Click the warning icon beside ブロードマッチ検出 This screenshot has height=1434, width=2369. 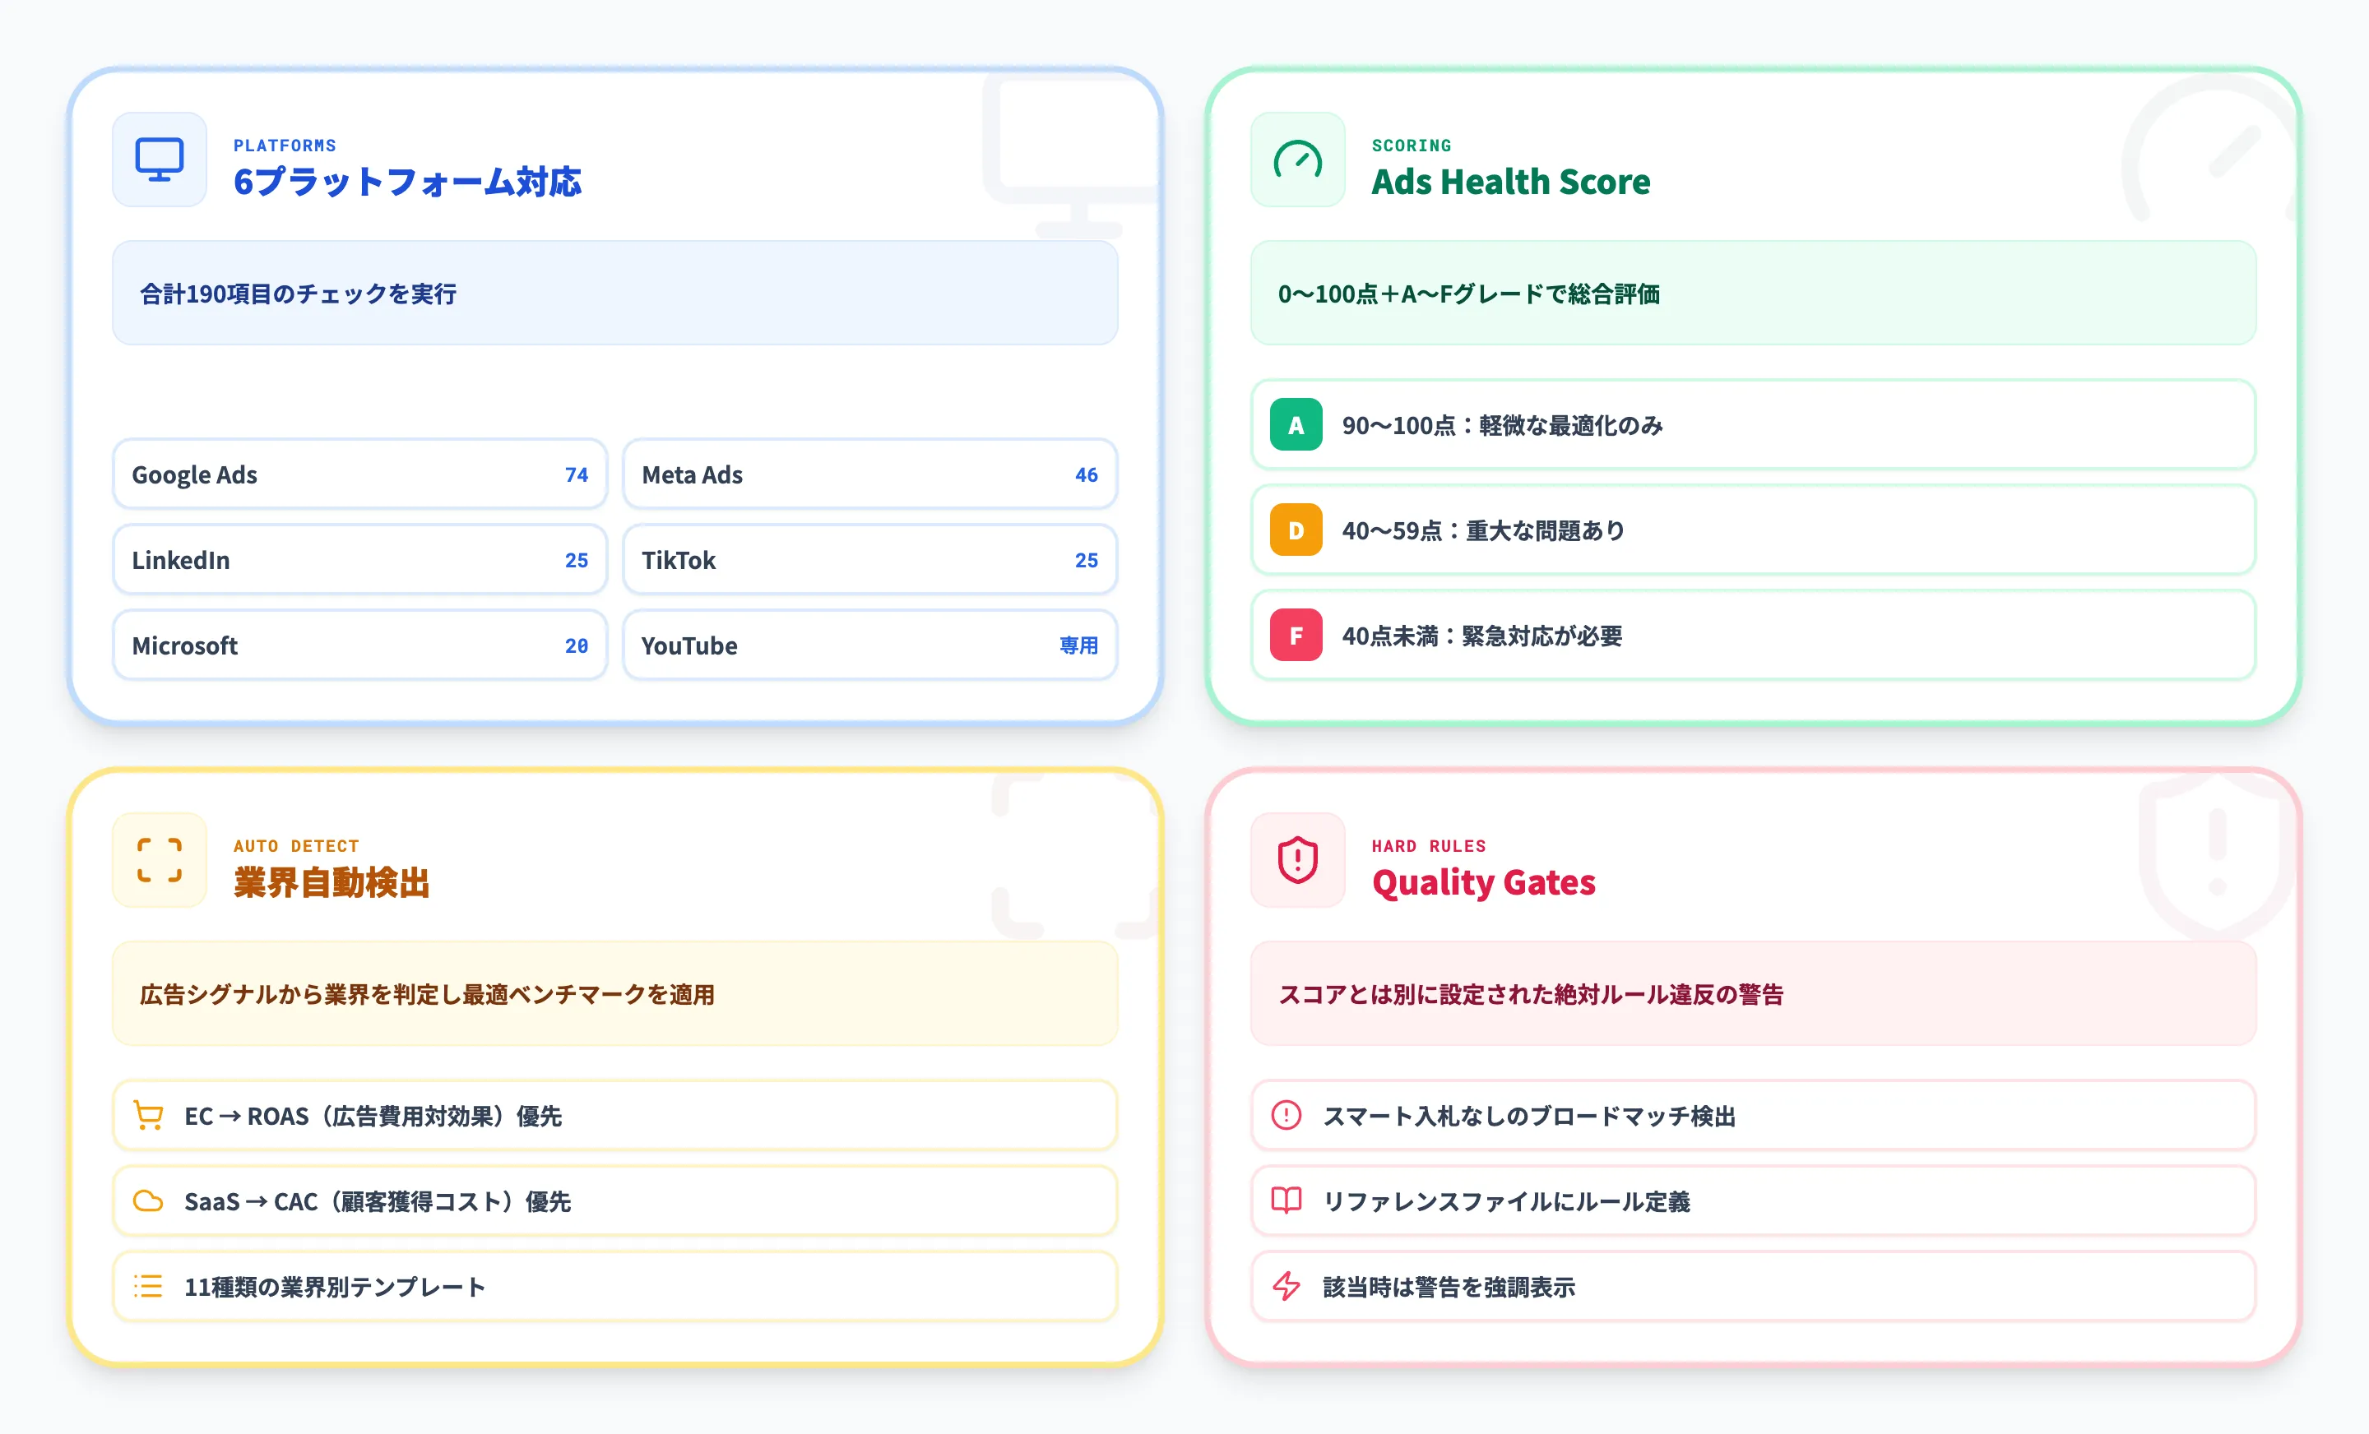click(x=1285, y=1115)
